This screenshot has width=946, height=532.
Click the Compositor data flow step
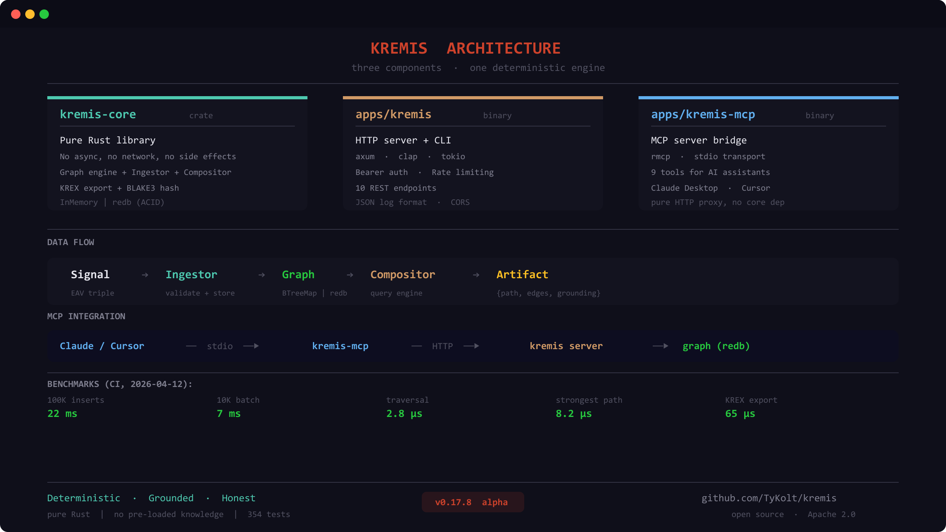(x=402, y=275)
